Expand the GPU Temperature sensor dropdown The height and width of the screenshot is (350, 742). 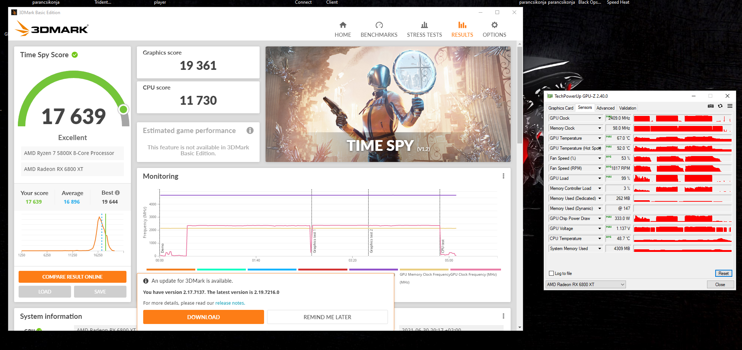600,138
